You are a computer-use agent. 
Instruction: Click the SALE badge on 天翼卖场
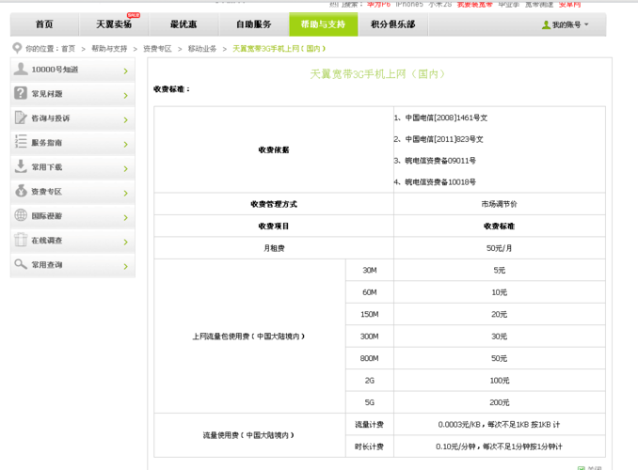[134, 15]
